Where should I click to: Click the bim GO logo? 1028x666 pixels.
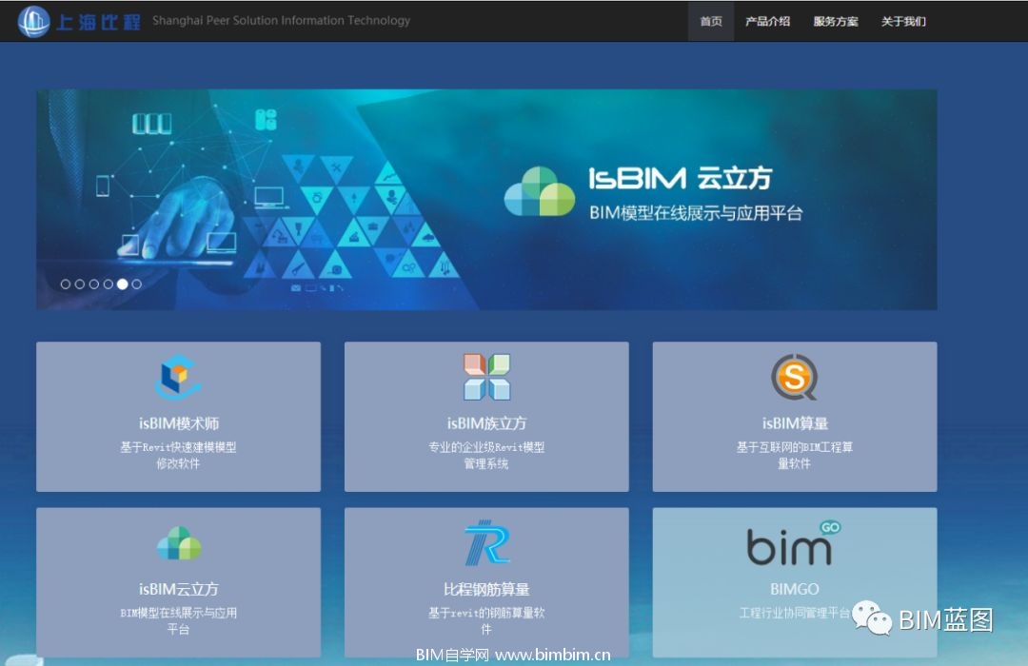pyautogui.click(x=794, y=542)
